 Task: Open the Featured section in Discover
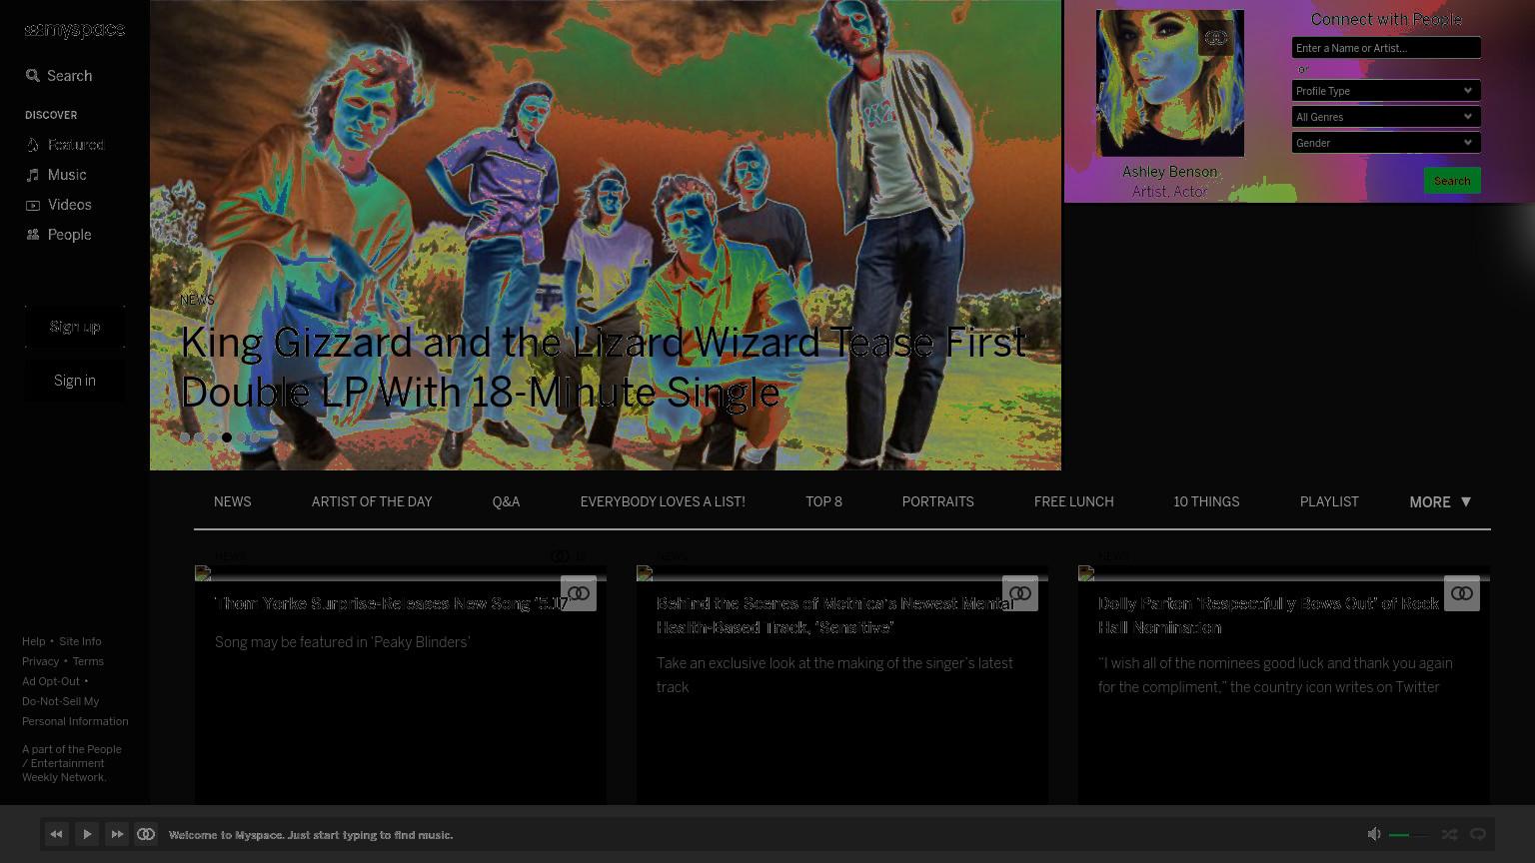pyautogui.click(x=65, y=145)
